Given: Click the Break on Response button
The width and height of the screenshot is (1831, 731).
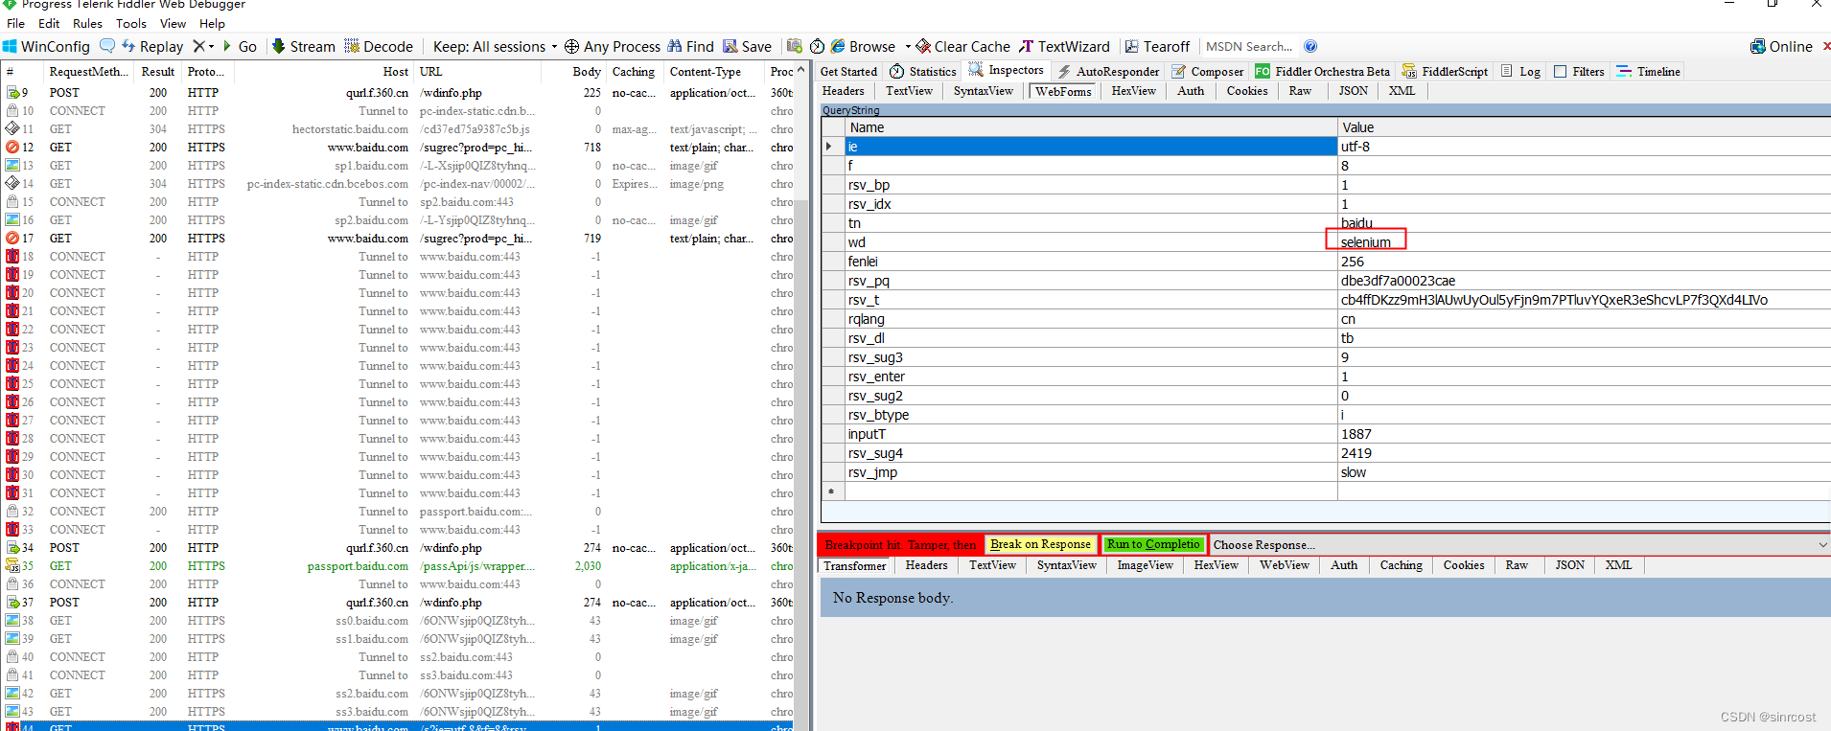Looking at the screenshot, I should (x=1040, y=544).
